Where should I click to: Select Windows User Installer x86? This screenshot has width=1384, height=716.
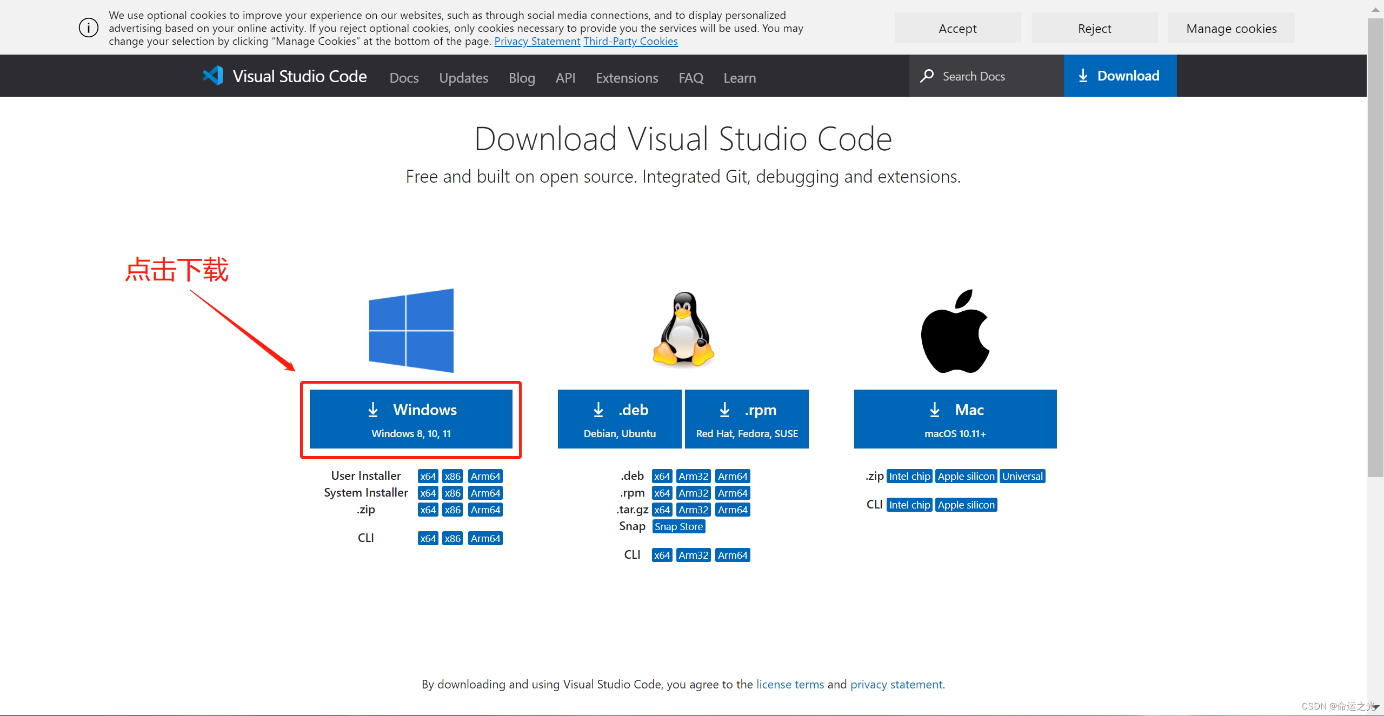452,476
